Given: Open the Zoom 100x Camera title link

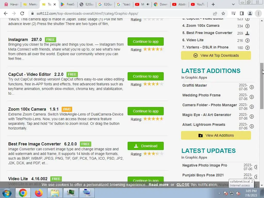Looking at the screenshot, I should 33,109.
